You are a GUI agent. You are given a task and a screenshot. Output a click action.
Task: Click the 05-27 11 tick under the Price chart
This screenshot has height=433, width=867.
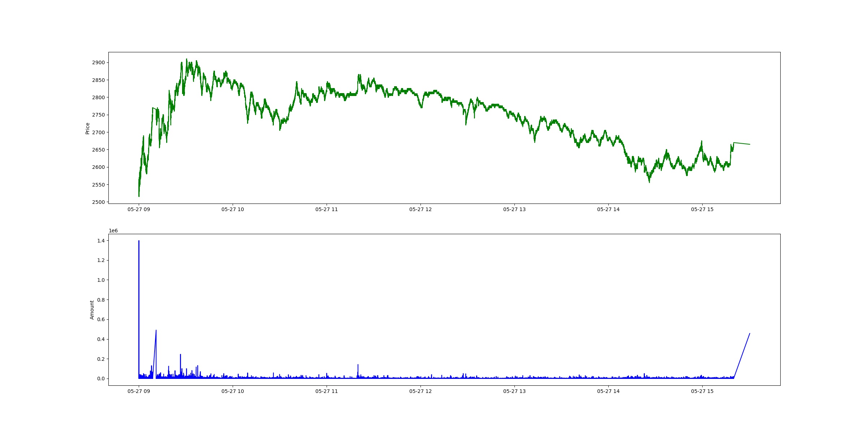327,209
